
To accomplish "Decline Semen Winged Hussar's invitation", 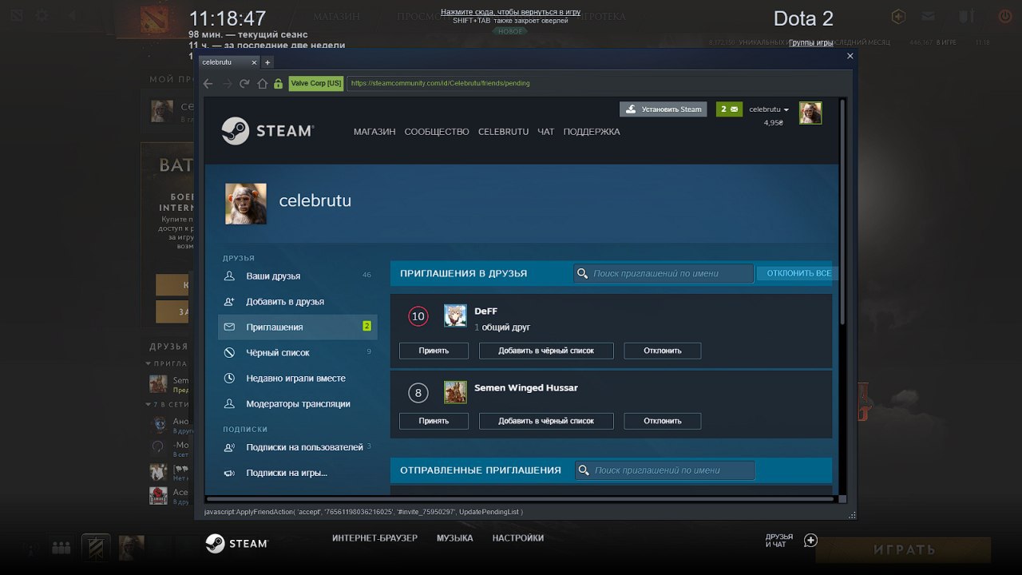I will pyautogui.click(x=663, y=421).
